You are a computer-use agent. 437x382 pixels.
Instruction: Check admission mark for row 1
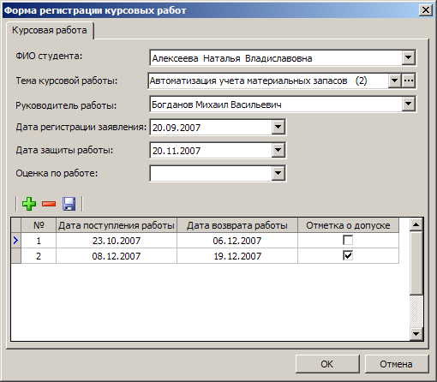tap(348, 240)
